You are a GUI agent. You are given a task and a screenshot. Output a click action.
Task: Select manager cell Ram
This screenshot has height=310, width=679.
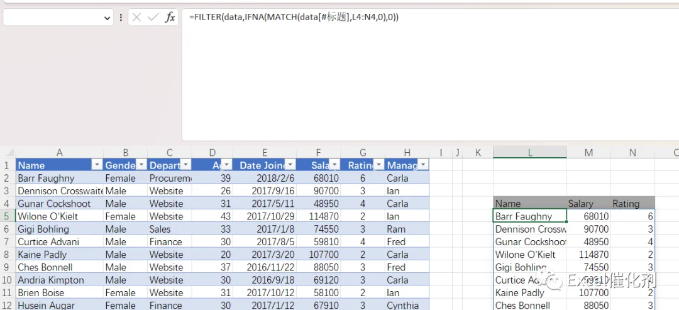coord(407,229)
